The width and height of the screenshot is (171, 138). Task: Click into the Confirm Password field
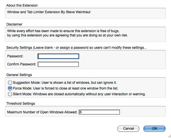coord(58,64)
